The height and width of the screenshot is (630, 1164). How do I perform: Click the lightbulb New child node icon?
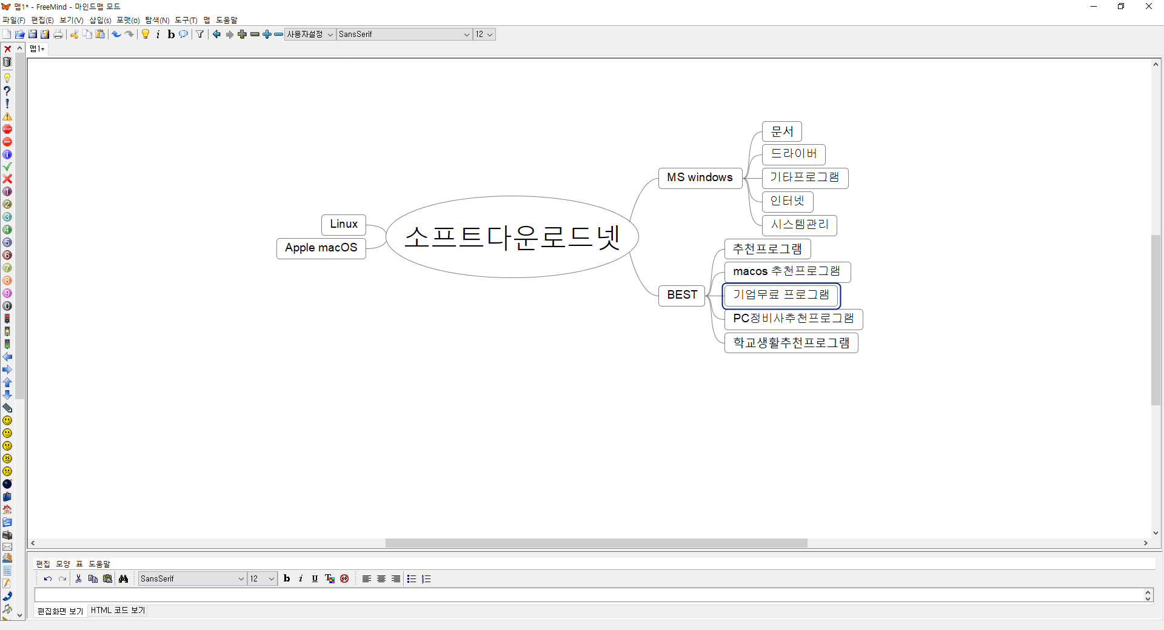(x=145, y=35)
